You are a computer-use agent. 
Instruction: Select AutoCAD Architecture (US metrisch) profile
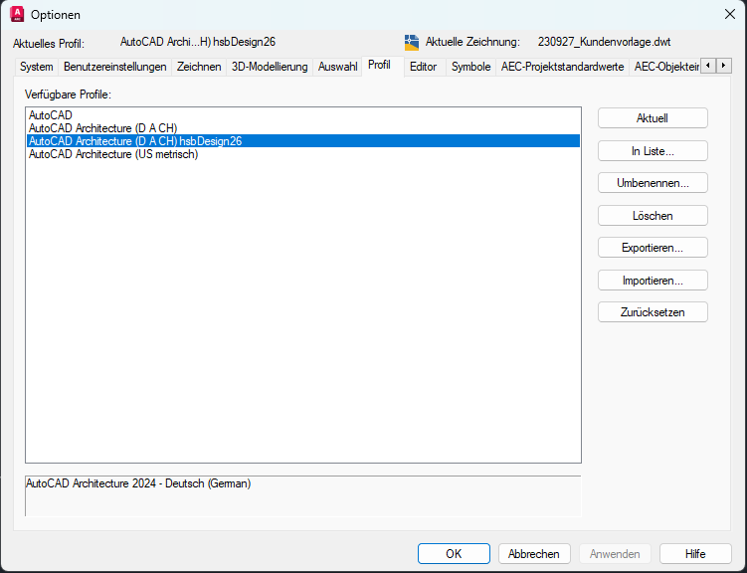pyautogui.click(x=303, y=154)
